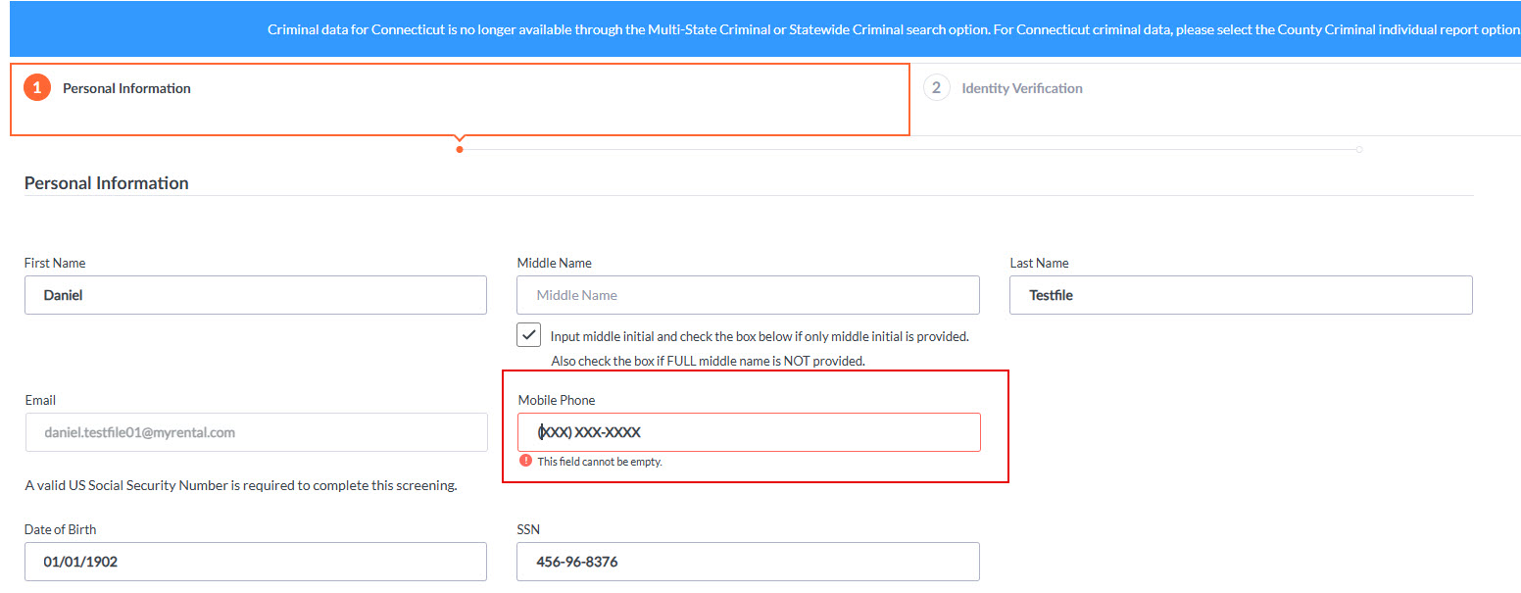This screenshot has width=1521, height=593.
Task: Go to the Identity Verification step
Action: [1022, 88]
